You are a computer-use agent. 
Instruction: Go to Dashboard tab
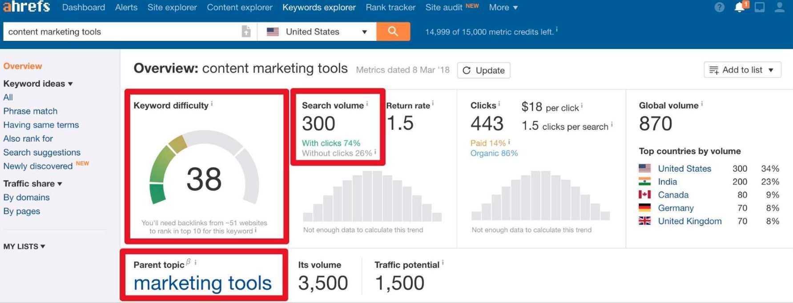84,8
